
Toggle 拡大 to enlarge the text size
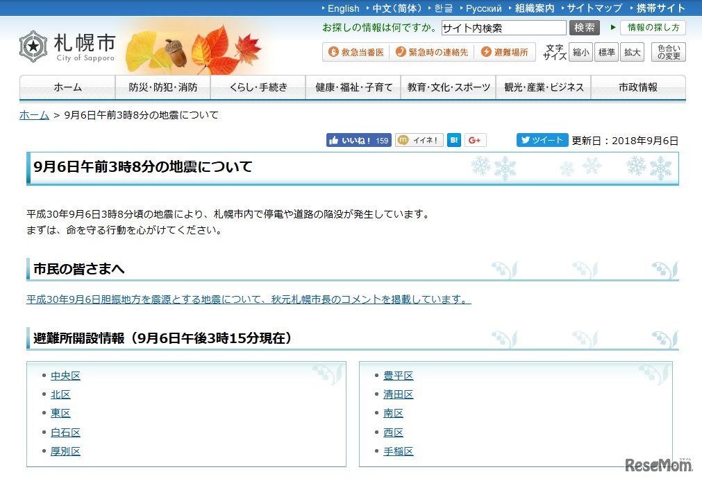(x=631, y=52)
